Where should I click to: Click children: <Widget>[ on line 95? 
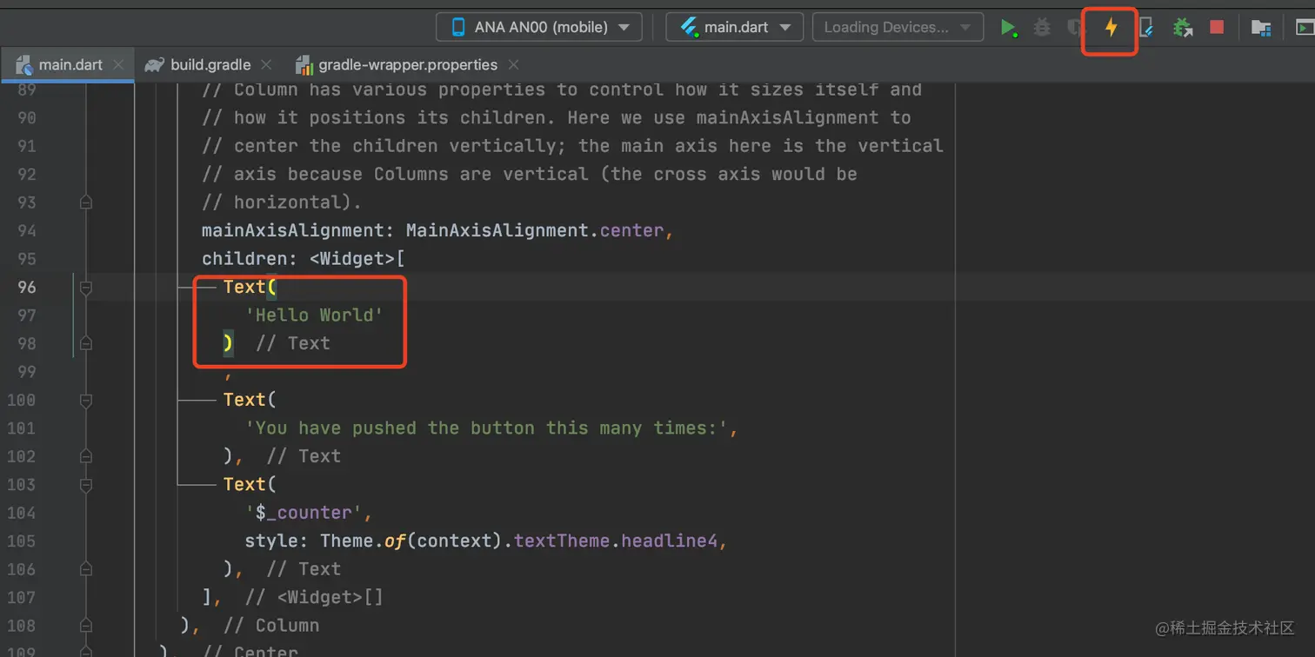304,258
